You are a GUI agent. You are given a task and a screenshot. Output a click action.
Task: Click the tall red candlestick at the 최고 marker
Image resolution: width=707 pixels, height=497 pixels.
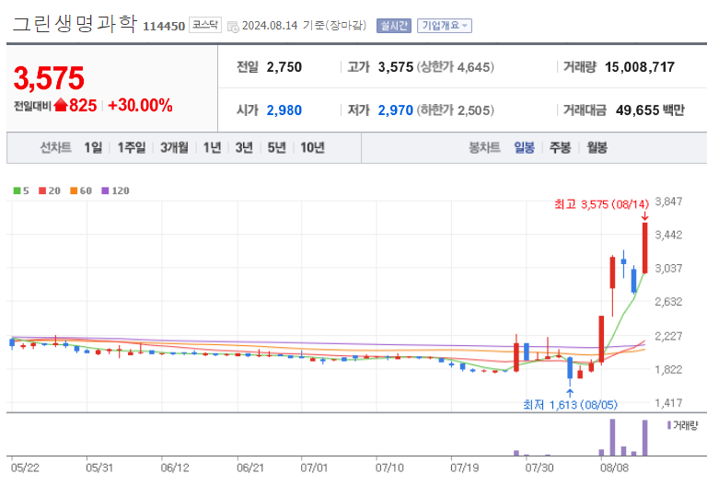tap(645, 248)
